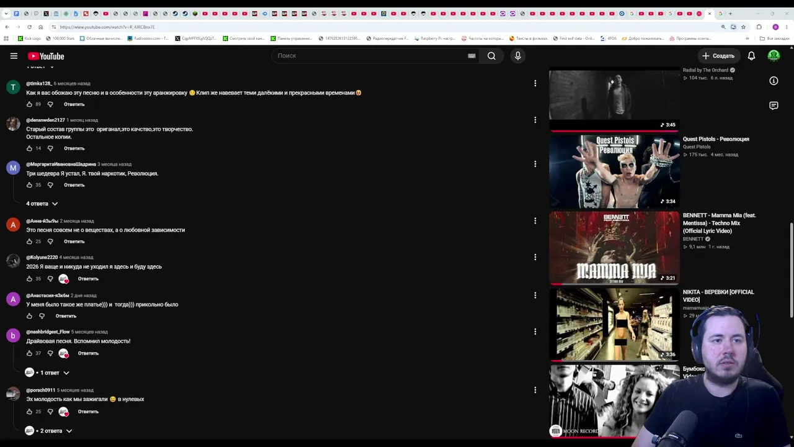Open action menu for 'Три шедевра' comment
Viewport: 794px width, 447px height.
click(535, 164)
